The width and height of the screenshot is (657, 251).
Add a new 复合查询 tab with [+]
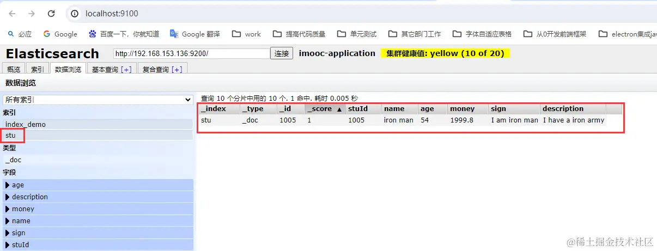[x=177, y=69]
